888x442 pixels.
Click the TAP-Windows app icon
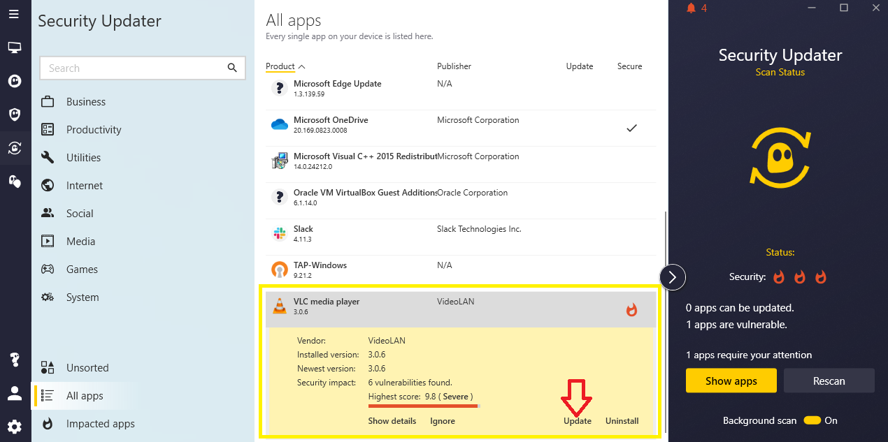(280, 270)
